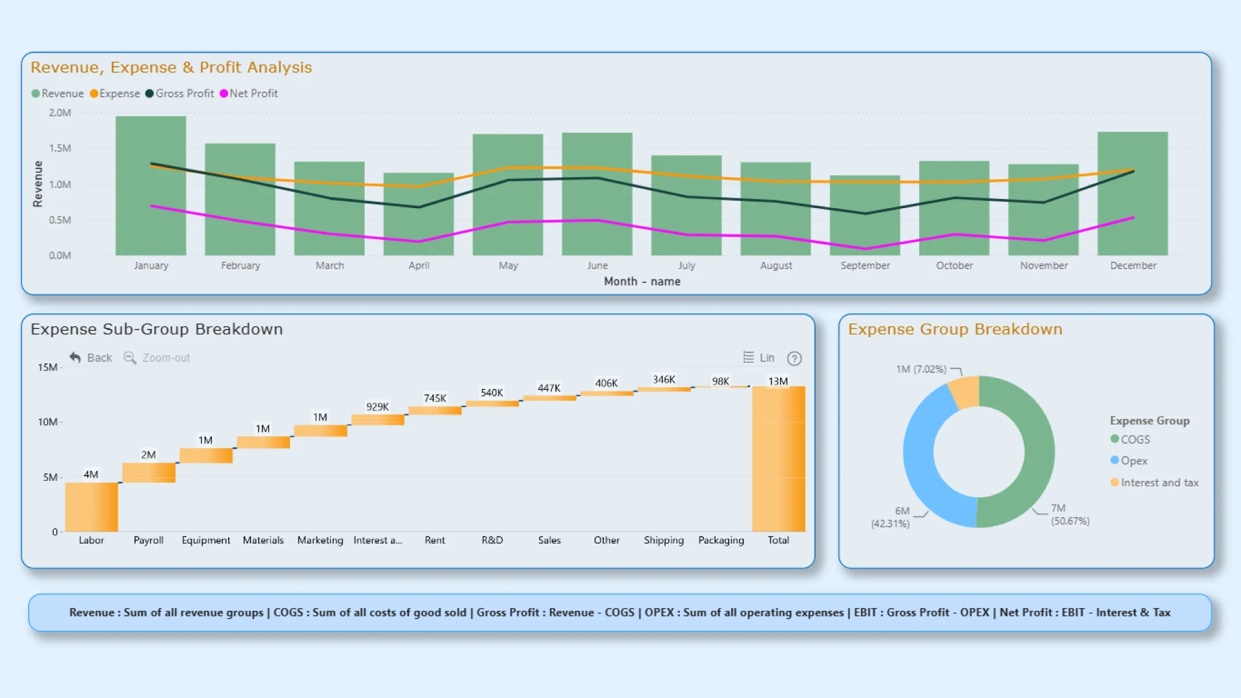The image size is (1241, 698).
Task: Click the R&D waterfall bar
Action: [492, 403]
